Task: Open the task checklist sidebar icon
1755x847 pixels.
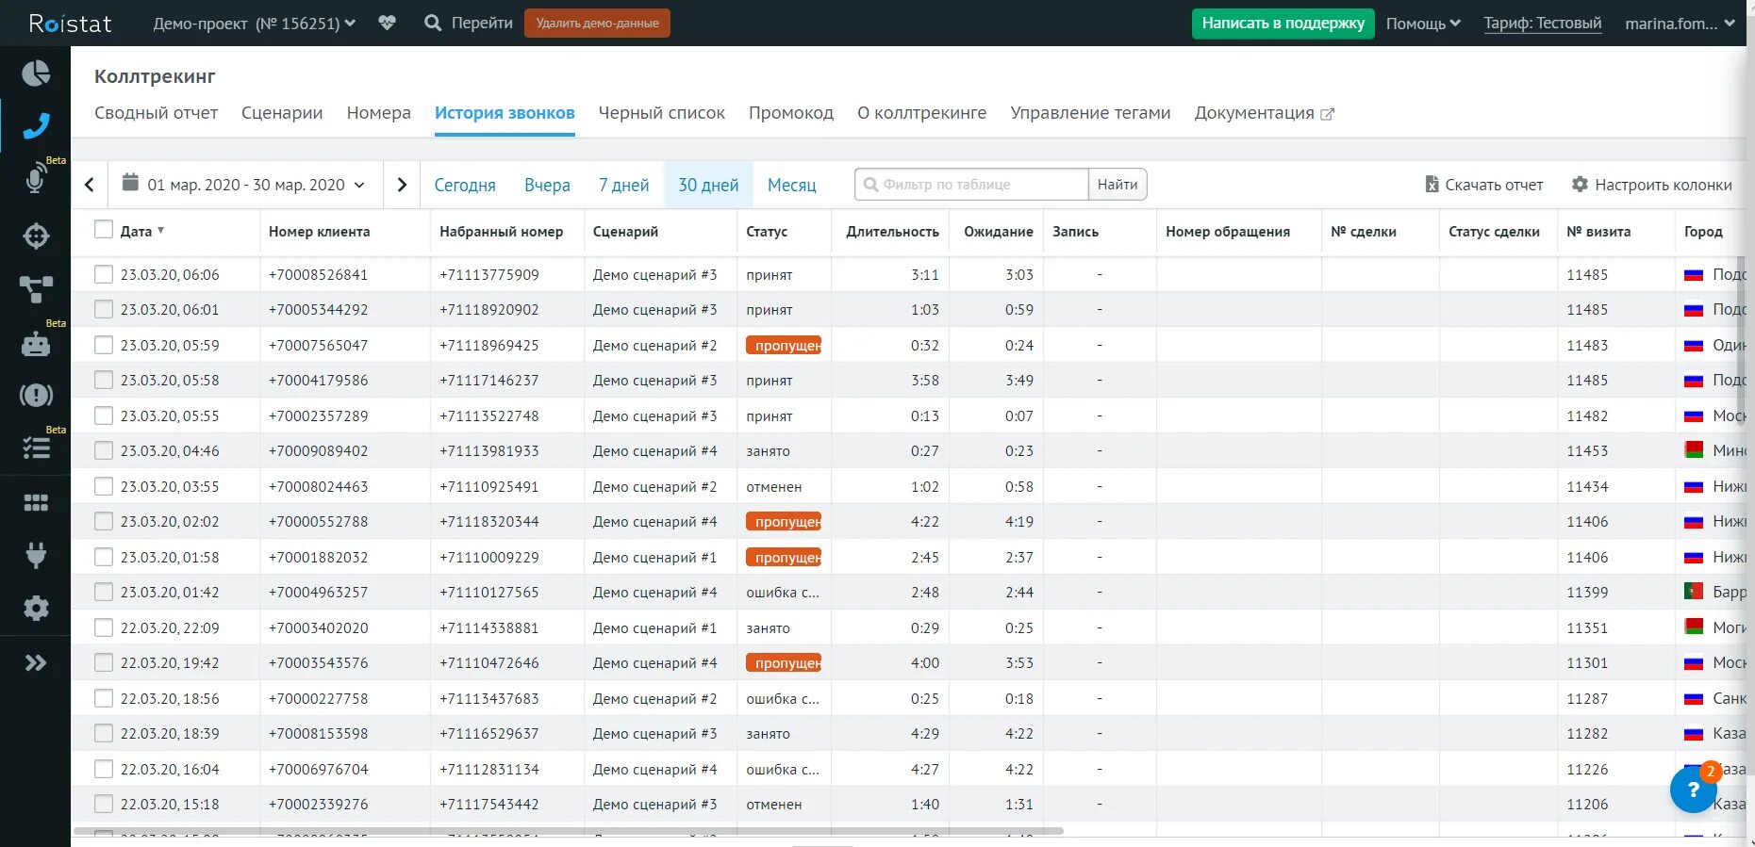Action: click(x=36, y=448)
